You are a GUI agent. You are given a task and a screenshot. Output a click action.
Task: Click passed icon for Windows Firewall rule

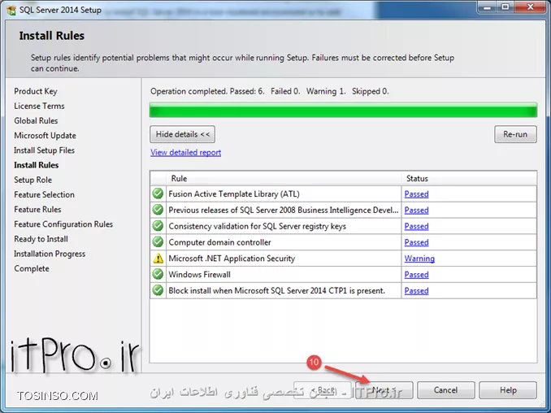(x=158, y=274)
